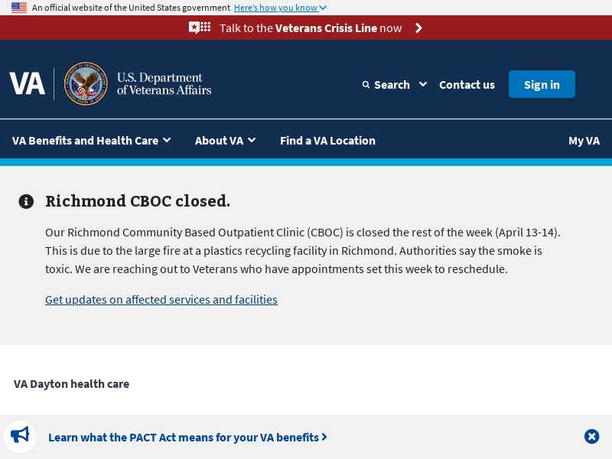The image size is (612, 459).
Task: Open the Search dropdown chevron
Action: [423, 84]
